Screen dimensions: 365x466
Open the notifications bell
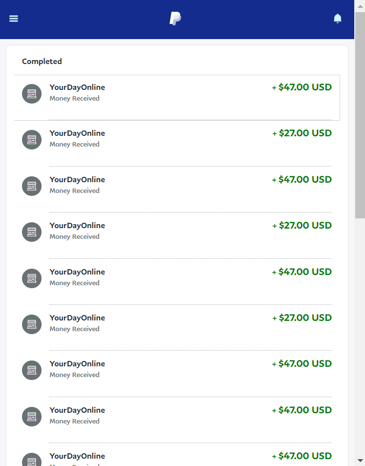tap(337, 19)
